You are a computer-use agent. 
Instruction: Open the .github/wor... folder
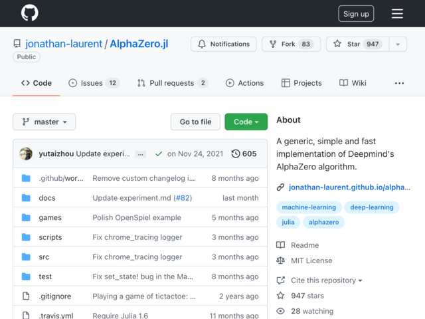(x=61, y=178)
